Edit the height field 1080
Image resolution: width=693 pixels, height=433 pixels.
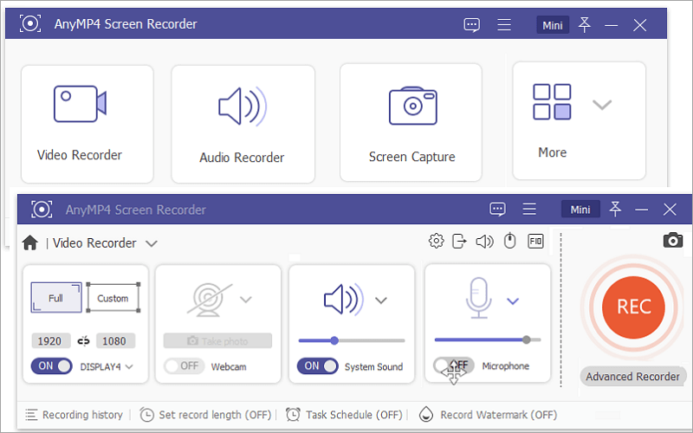point(115,341)
